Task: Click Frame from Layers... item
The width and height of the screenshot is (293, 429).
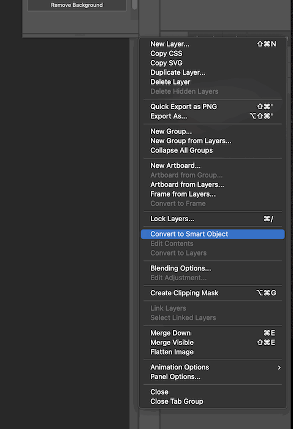Action: 213,194
